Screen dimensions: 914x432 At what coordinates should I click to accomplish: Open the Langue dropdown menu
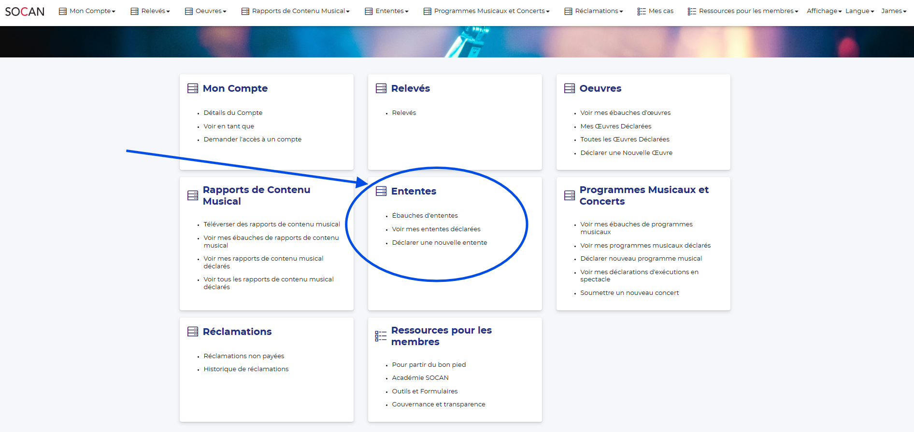pyautogui.click(x=859, y=11)
